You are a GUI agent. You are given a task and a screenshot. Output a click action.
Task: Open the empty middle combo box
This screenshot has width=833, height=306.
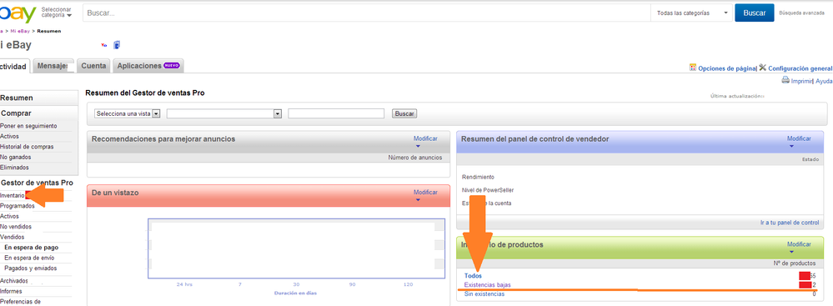pyautogui.click(x=223, y=113)
